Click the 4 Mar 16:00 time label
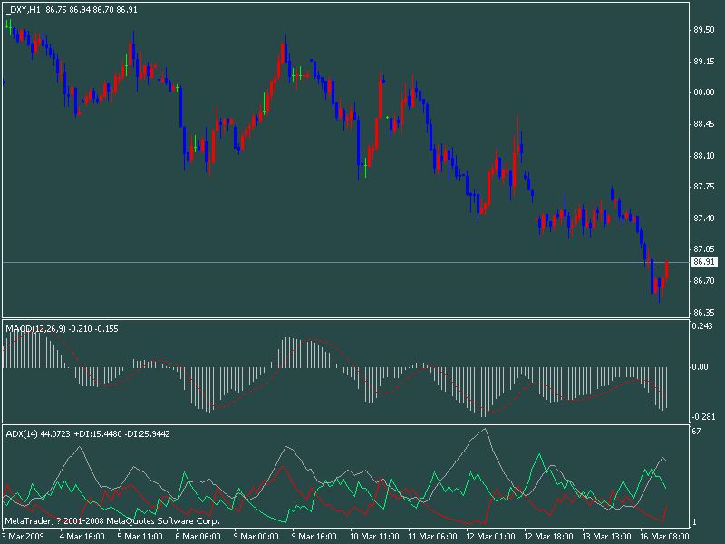The width and height of the screenshot is (725, 544). [82, 537]
